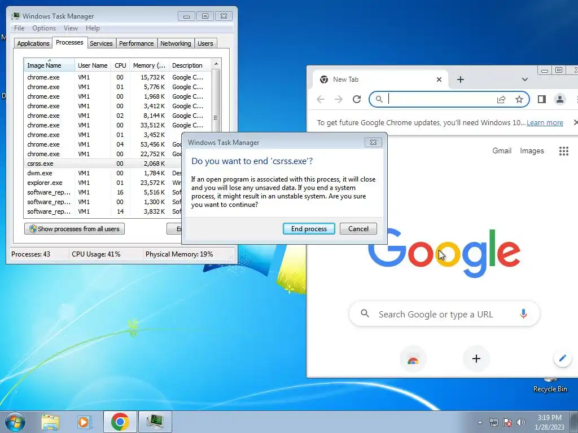Click the Chrome taskbar icon

(x=120, y=422)
